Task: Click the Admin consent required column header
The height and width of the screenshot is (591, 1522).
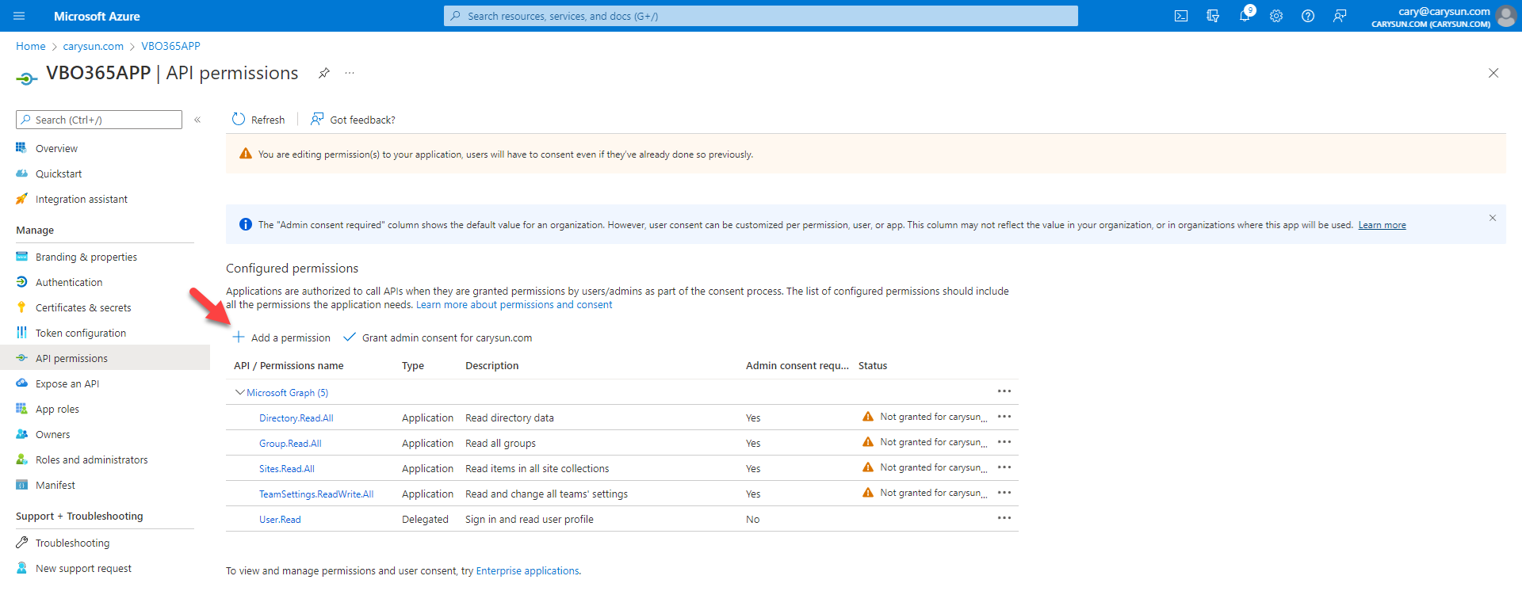Action: (x=797, y=366)
